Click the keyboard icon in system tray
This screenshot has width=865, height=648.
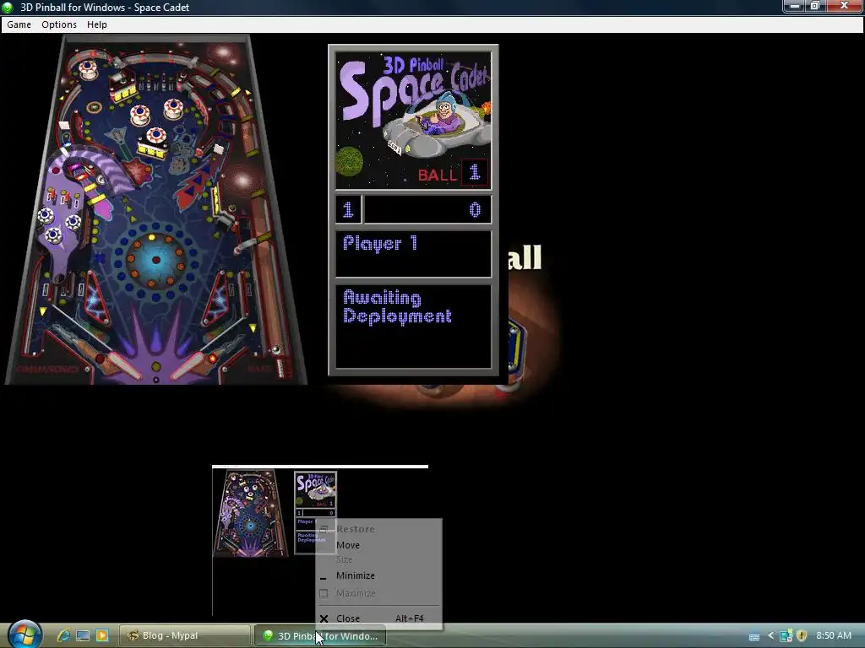753,636
